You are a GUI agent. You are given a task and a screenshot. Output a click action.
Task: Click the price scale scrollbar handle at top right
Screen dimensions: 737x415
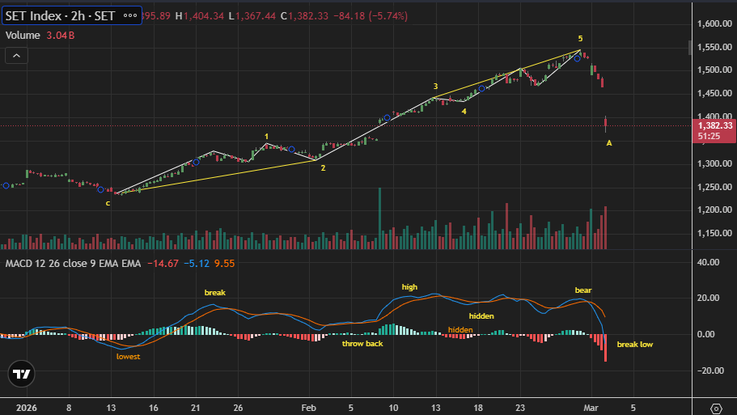coord(690,48)
